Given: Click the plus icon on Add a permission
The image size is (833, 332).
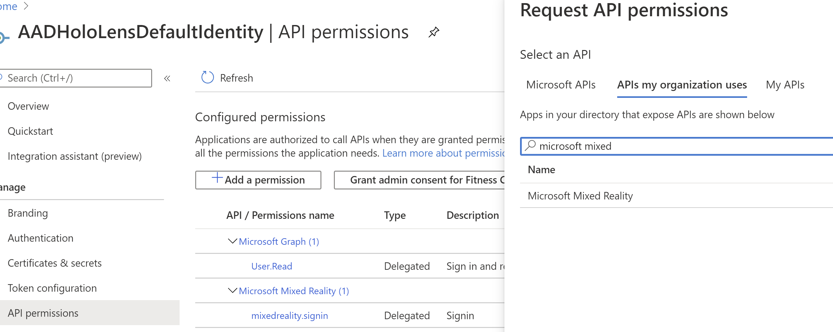Looking at the screenshot, I should coord(217,178).
